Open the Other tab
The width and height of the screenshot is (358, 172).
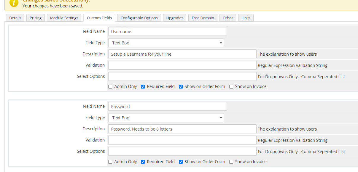click(228, 18)
